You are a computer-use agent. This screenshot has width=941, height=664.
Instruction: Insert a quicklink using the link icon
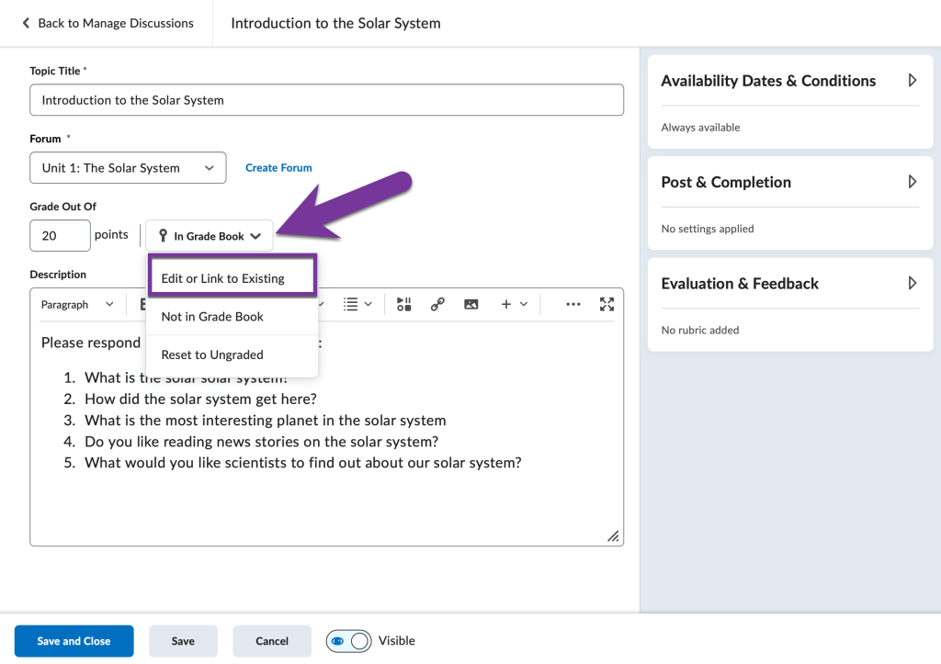(x=437, y=304)
